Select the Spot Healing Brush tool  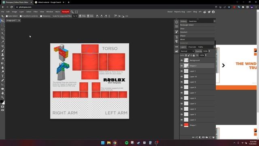(x=2, y=46)
